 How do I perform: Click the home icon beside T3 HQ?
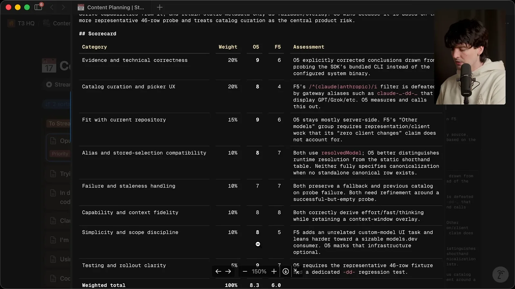click(x=12, y=23)
